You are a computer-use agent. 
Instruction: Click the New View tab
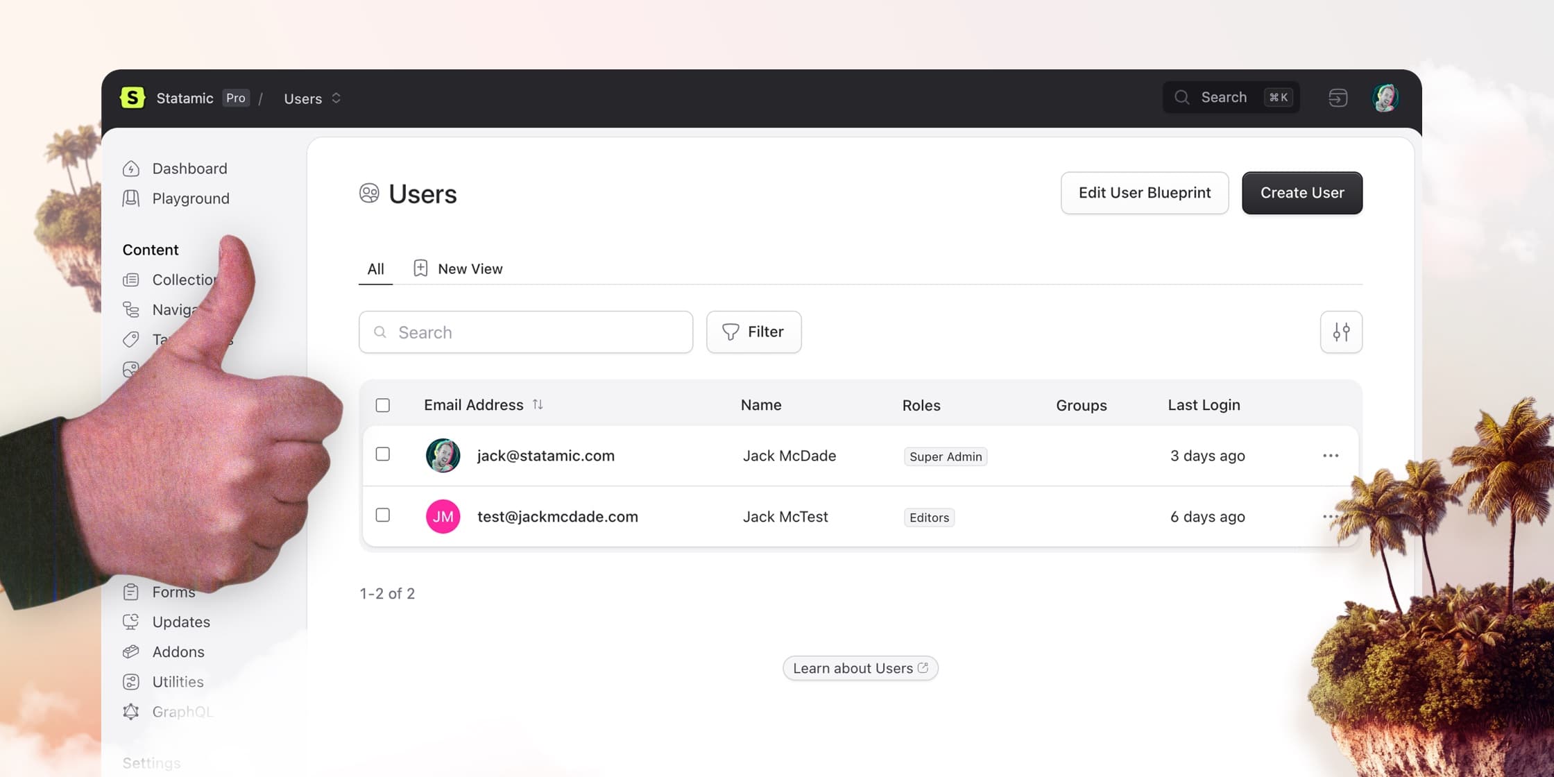[x=458, y=269]
